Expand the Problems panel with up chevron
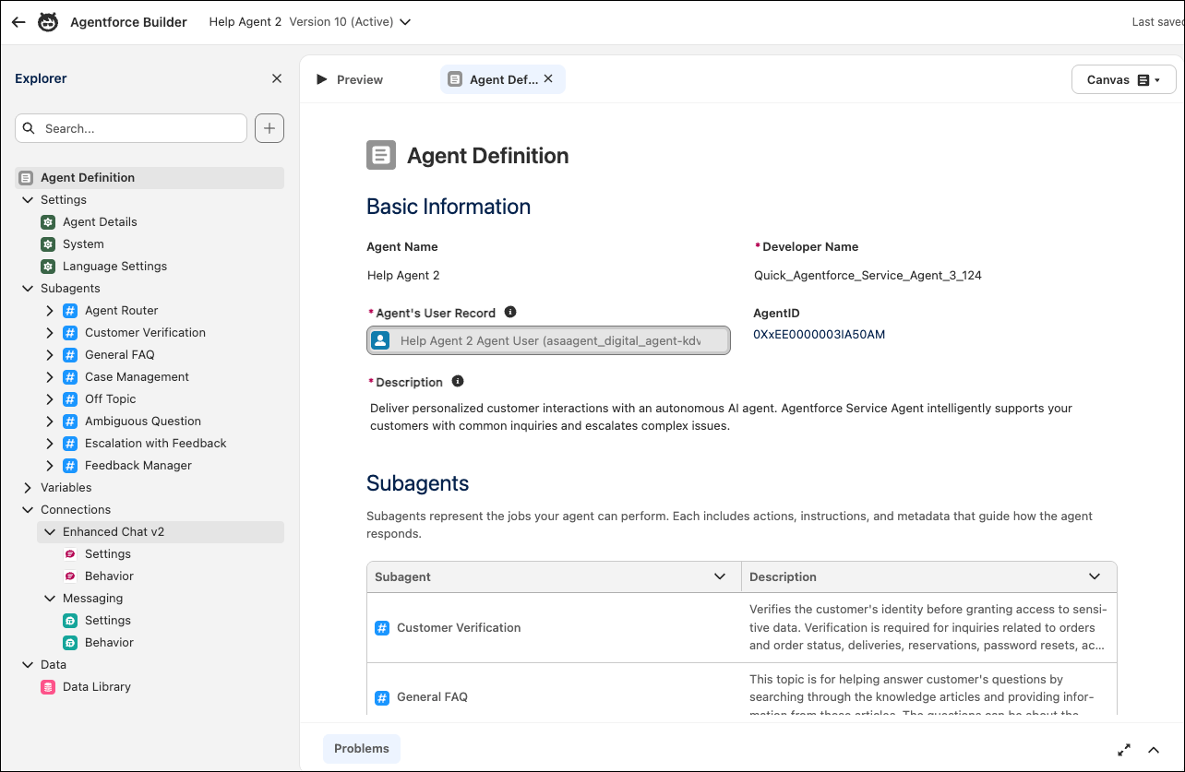Viewport: 1185px width, 772px height. (1154, 750)
